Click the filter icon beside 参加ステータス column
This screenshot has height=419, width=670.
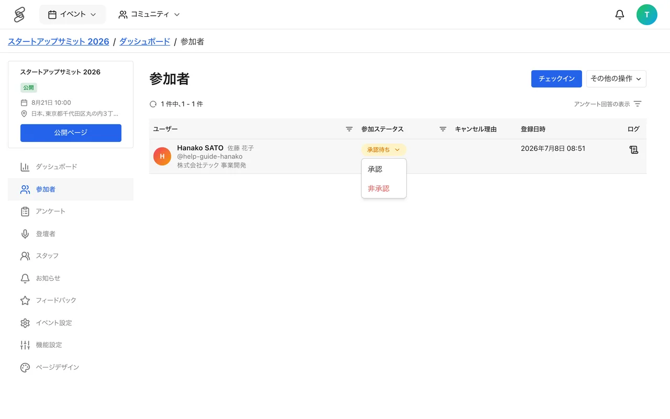pos(443,129)
